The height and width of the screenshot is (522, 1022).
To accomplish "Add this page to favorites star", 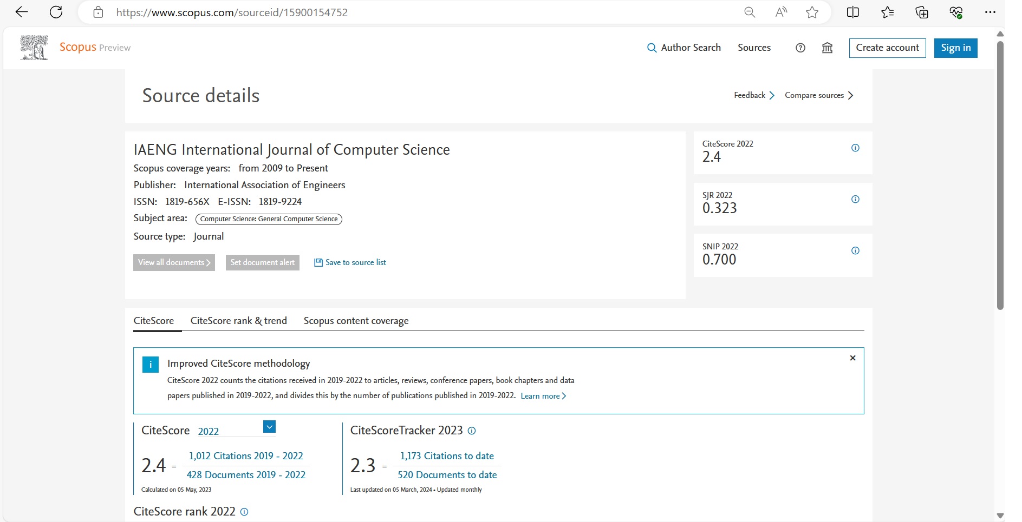I will tap(812, 12).
